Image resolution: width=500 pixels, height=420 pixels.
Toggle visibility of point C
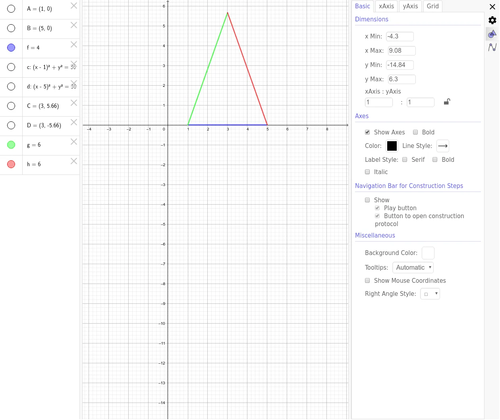coord(11,106)
